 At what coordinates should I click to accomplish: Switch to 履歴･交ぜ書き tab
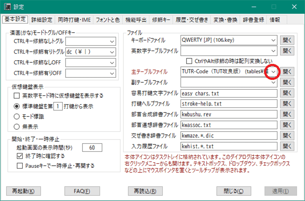click(192, 20)
